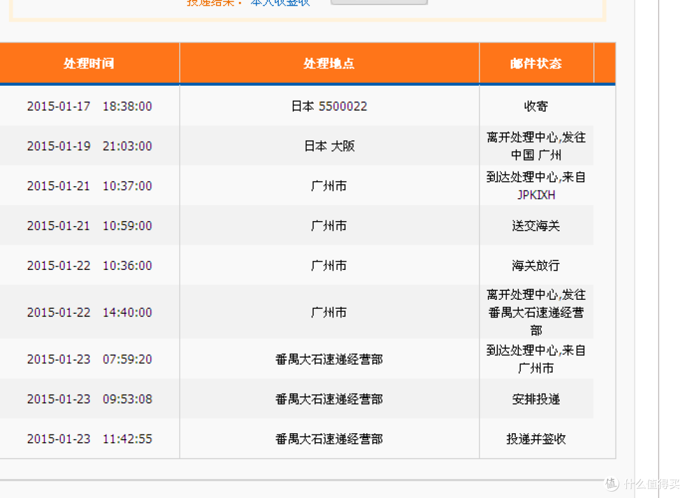This screenshot has width=686, height=498.
Task: Select the 收寄 status cell
Action: point(536,106)
